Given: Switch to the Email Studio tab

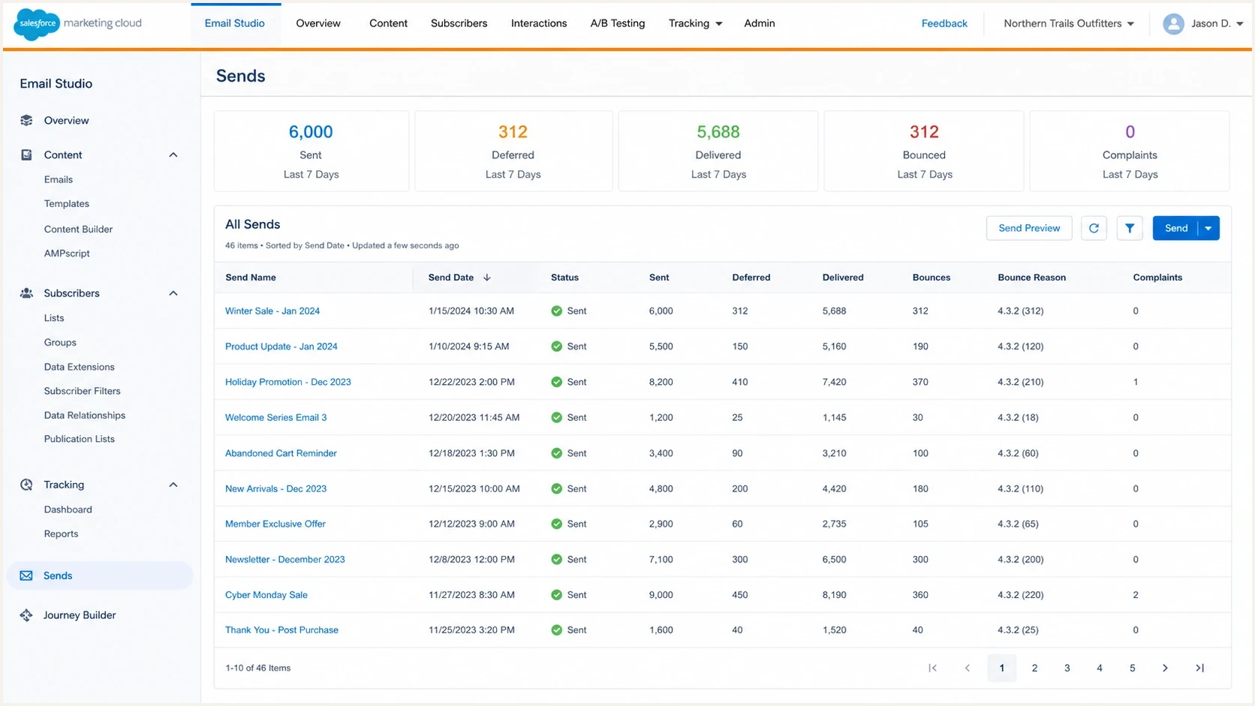Looking at the screenshot, I should point(235,23).
